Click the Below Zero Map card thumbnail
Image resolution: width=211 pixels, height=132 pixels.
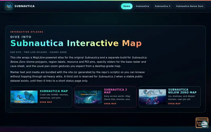pyautogui.click(x=152, y=97)
